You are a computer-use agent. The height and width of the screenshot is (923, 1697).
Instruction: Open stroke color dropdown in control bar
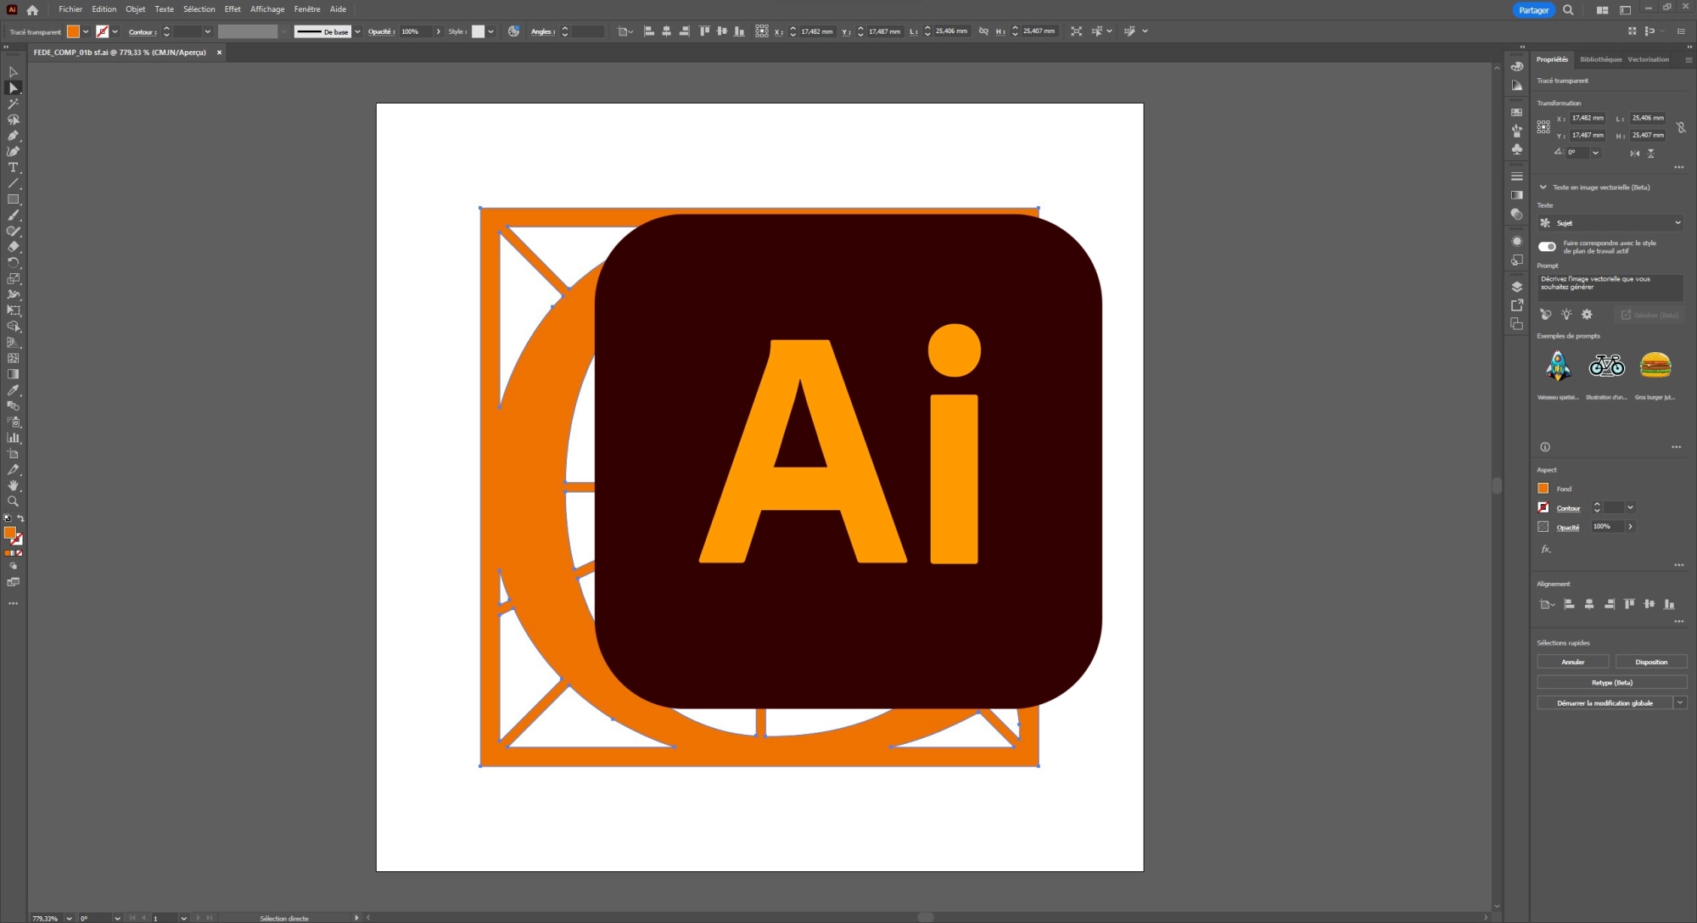115,31
